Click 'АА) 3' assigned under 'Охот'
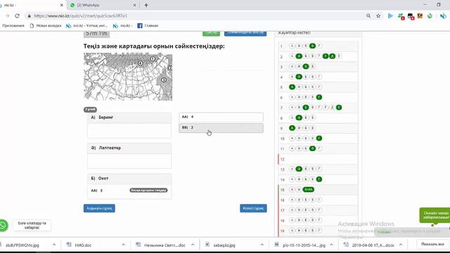 click(x=97, y=190)
